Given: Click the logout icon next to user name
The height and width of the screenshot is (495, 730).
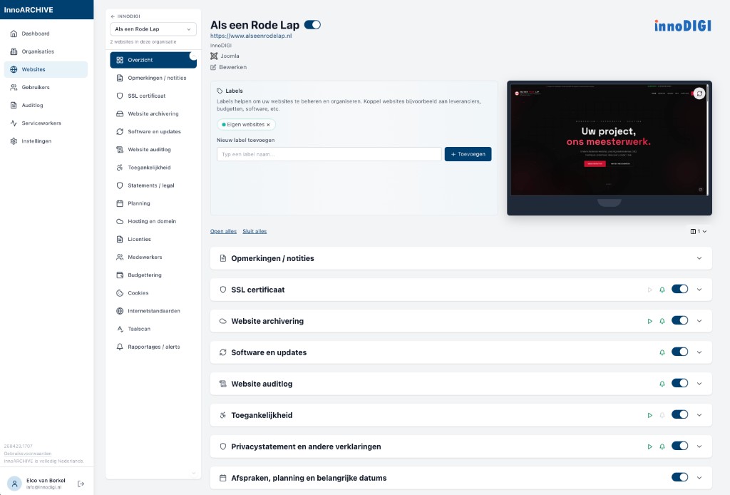Looking at the screenshot, I should tap(81, 484).
